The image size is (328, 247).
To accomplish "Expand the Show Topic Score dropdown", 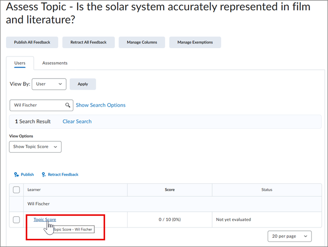I will pyautogui.click(x=35, y=147).
